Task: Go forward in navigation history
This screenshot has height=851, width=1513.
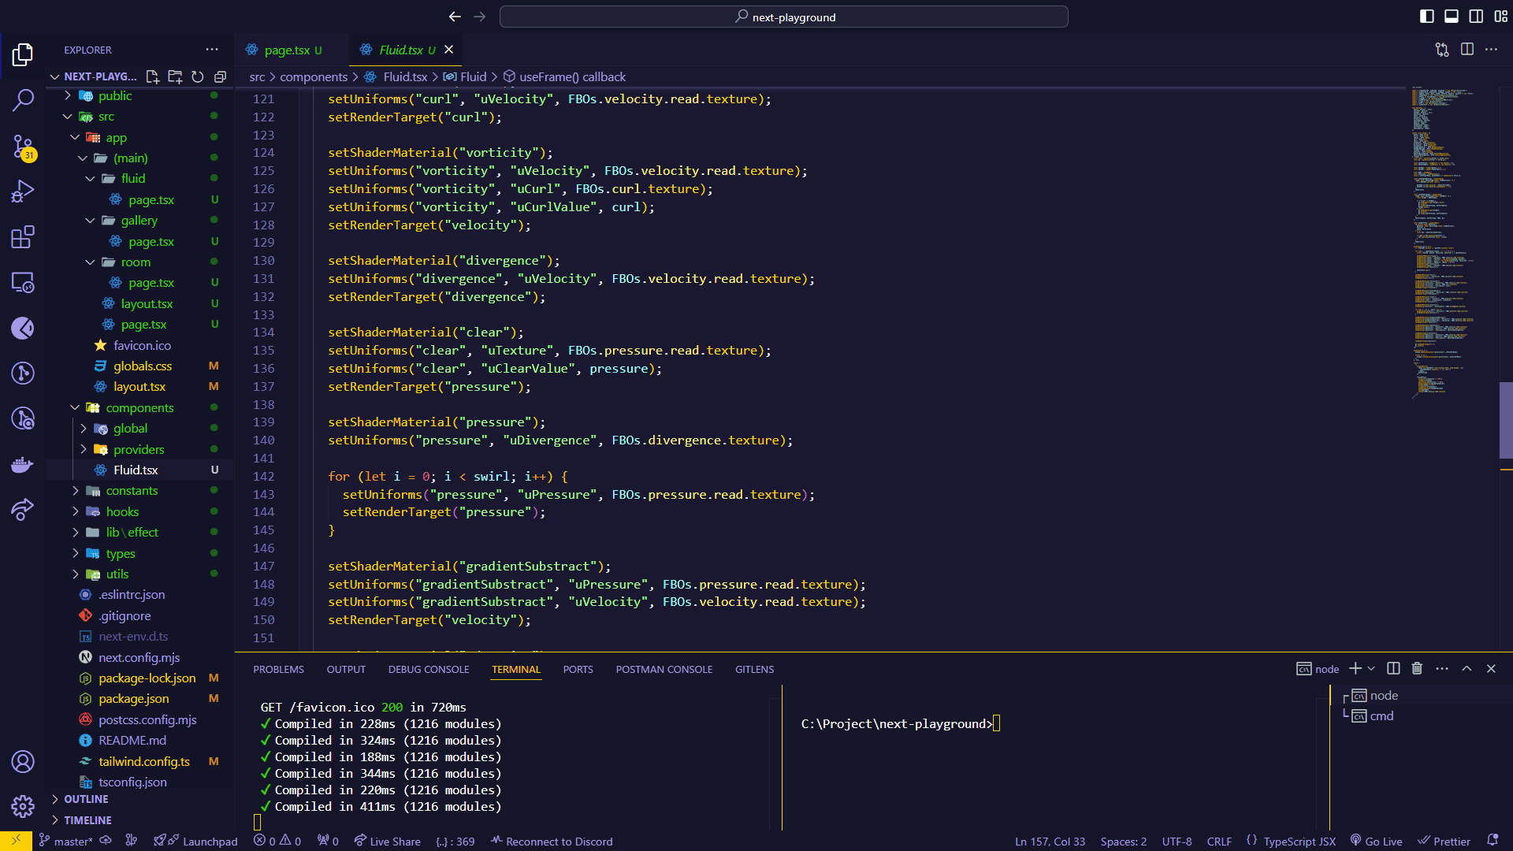Action: point(479,17)
